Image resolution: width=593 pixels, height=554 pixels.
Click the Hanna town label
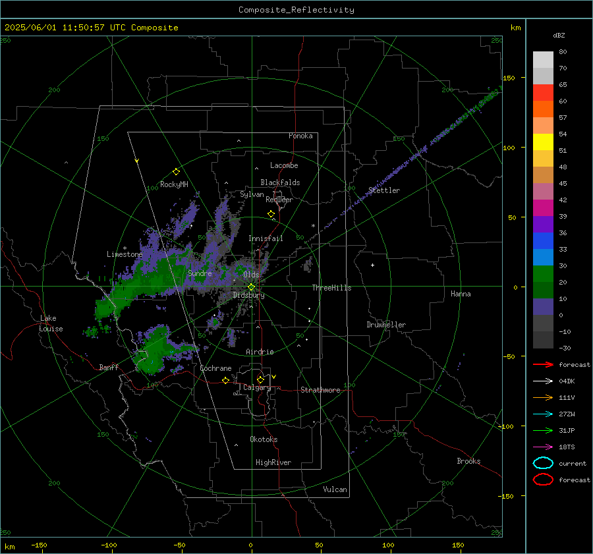pos(461,294)
